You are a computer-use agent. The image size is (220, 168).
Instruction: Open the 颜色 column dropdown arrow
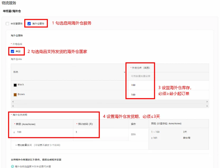click(125, 72)
